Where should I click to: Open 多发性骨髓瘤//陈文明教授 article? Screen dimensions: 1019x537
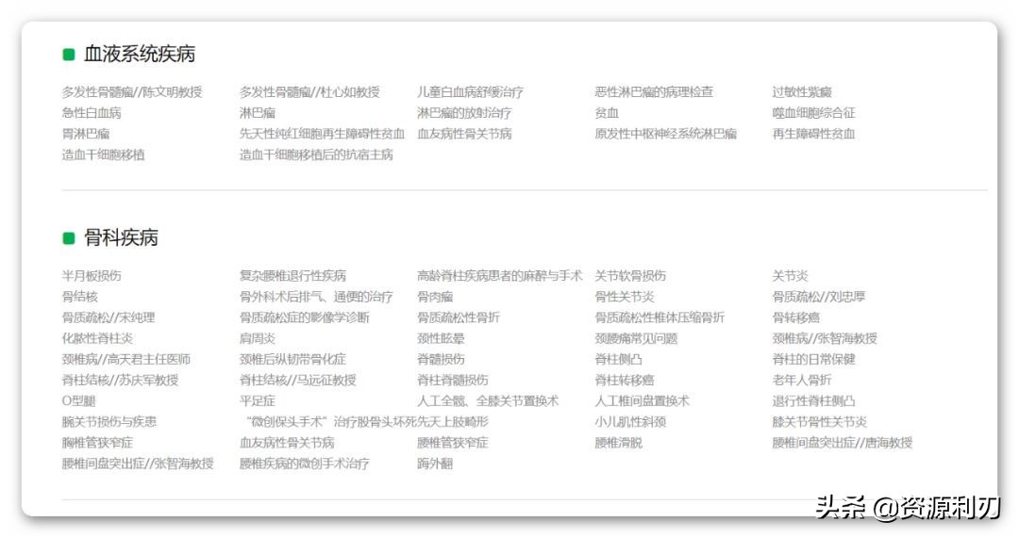click(132, 92)
